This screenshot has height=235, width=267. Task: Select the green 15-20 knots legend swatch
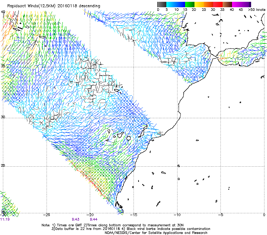click(190, 4)
